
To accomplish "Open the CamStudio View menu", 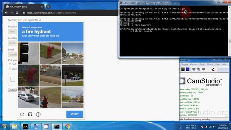I will tap(217, 64).
